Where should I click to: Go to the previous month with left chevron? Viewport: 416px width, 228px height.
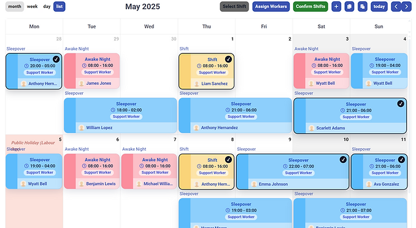396,7
